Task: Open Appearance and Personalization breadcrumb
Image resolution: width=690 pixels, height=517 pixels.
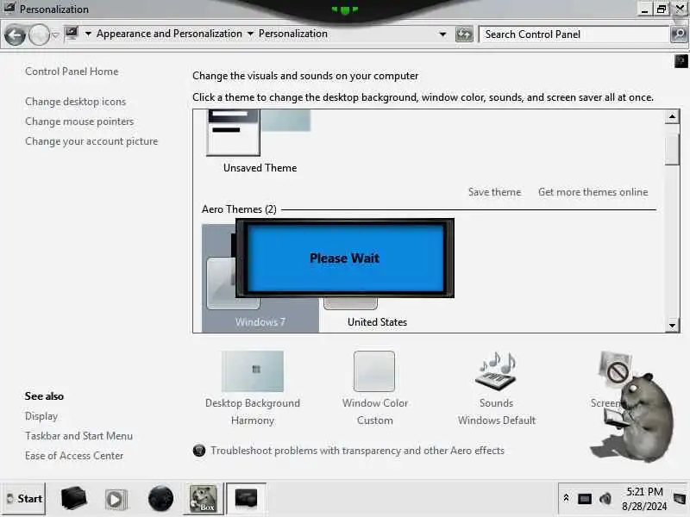Action: tap(169, 34)
